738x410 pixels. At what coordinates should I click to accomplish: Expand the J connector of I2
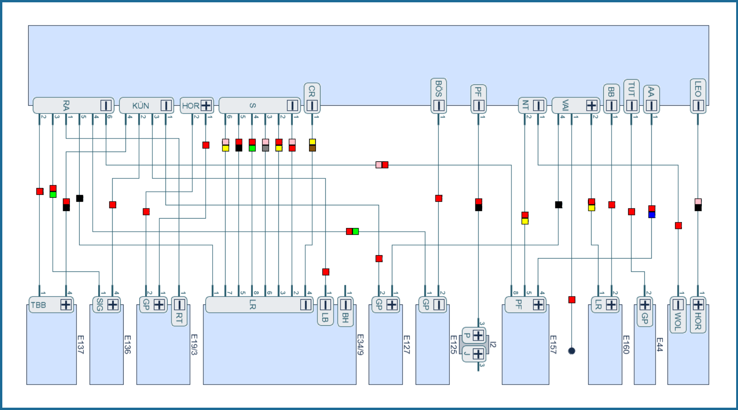[478, 354]
